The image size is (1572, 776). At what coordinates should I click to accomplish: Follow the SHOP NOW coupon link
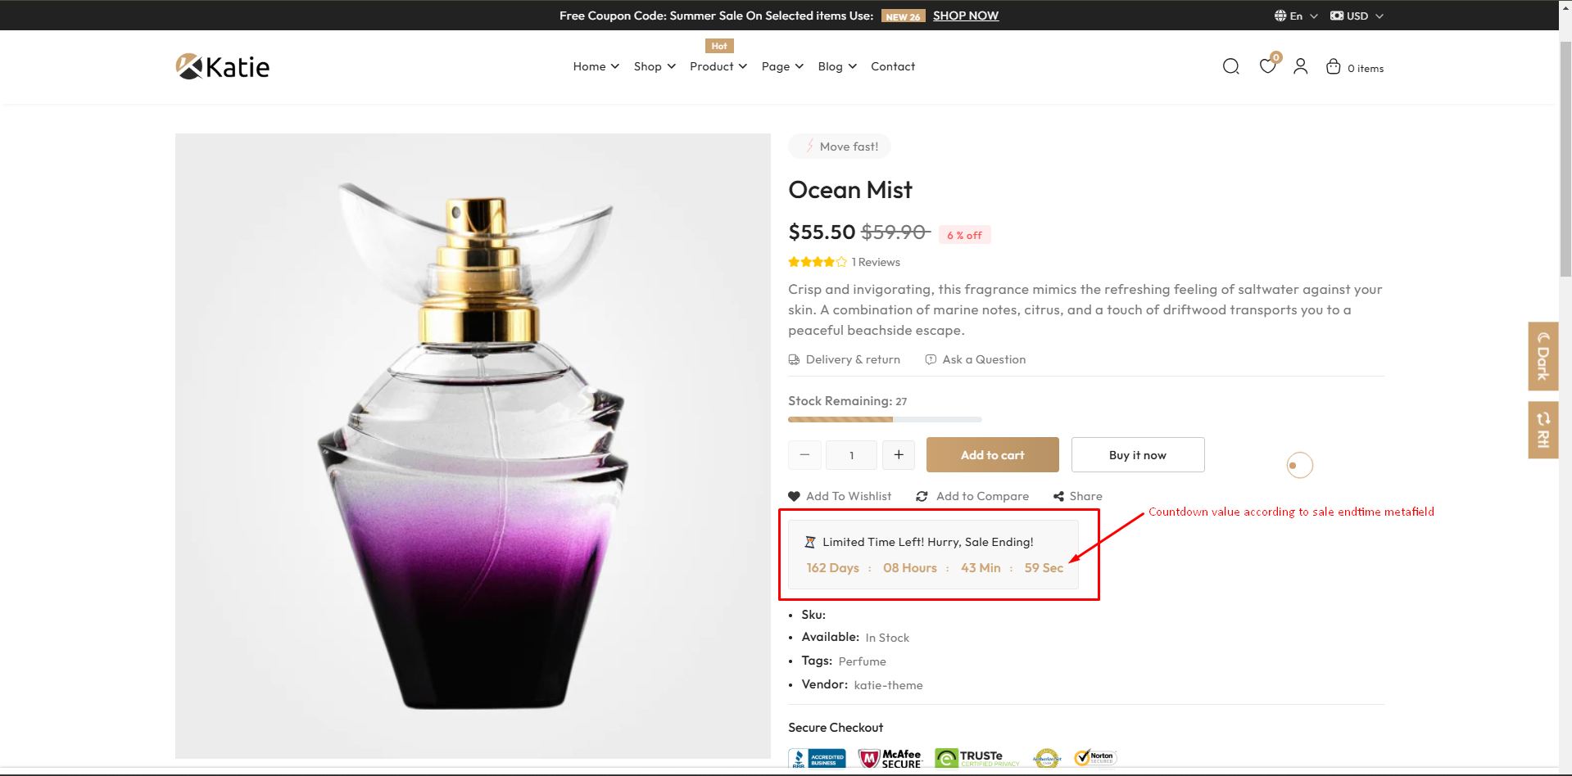pyautogui.click(x=965, y=15)
